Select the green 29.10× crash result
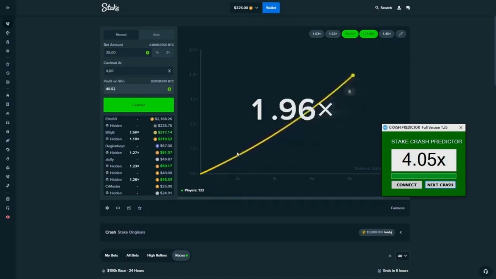 350,34
